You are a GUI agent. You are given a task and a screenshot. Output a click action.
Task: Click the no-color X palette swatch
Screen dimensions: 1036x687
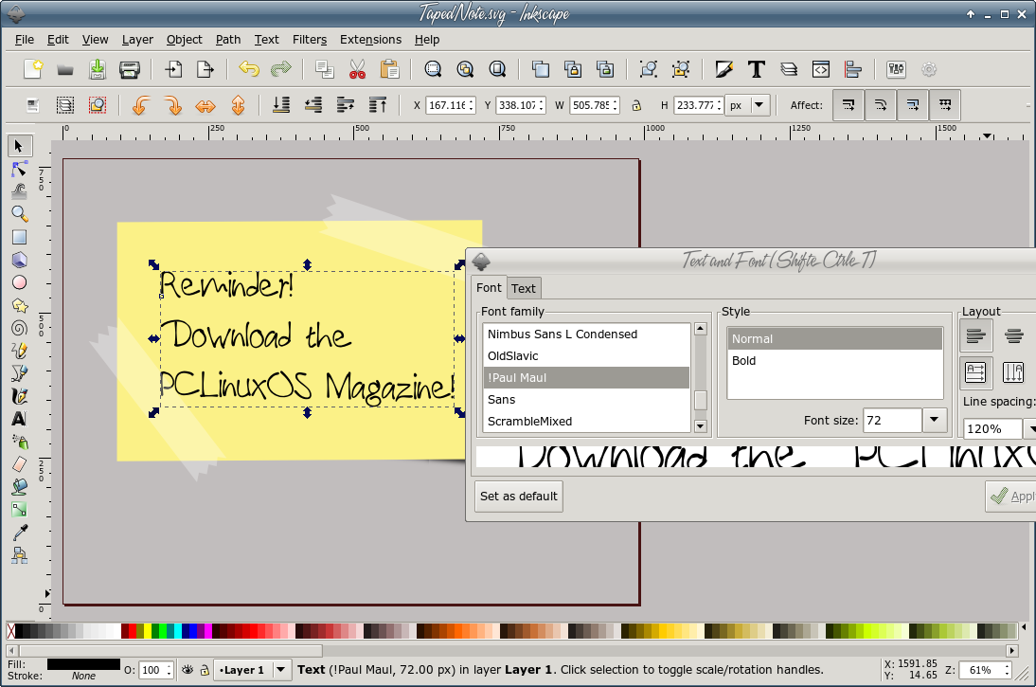click(x=10, y=631)
